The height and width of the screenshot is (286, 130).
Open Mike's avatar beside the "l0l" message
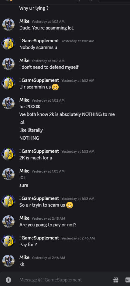(x=8, y=174)
